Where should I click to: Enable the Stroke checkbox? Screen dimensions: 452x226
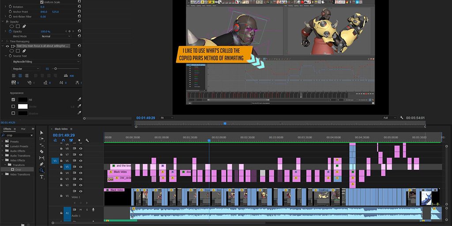(13, 106)
